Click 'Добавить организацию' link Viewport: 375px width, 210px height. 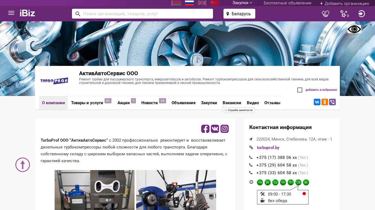click(345, 4)
